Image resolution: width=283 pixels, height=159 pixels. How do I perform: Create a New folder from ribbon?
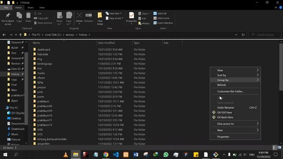pyautogui.click(x=100, y=19)
